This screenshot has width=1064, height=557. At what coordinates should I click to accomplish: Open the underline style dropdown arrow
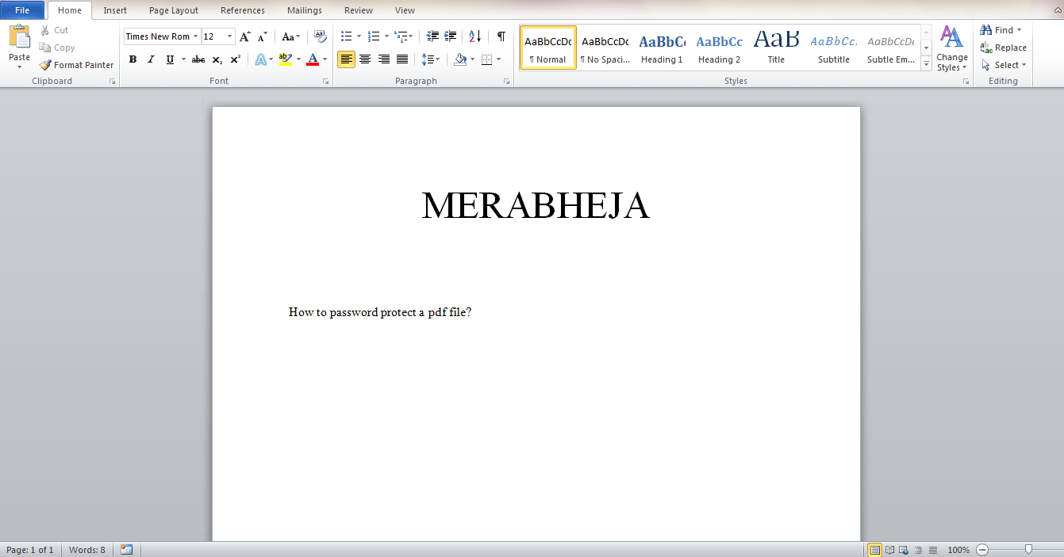click(x=183, y=59)
